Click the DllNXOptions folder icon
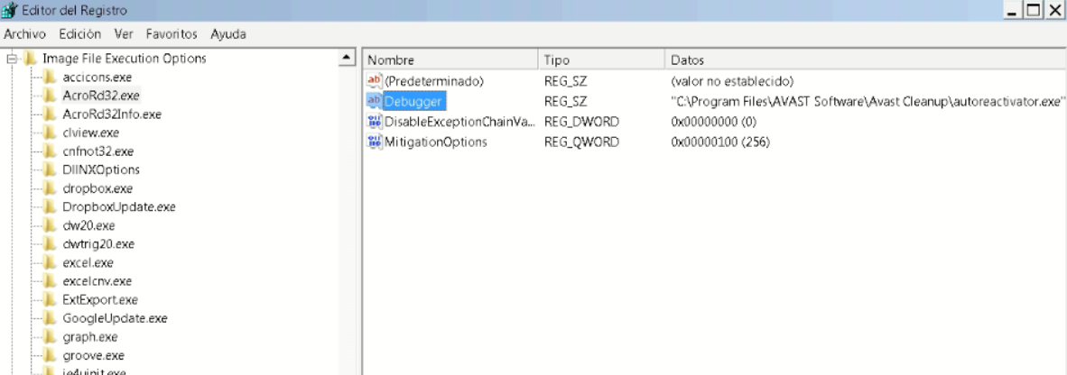 click(50, 169)
